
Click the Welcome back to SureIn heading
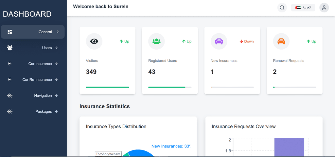click(101, 7)
